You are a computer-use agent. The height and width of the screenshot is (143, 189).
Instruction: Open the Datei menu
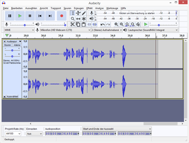(6, 8)
